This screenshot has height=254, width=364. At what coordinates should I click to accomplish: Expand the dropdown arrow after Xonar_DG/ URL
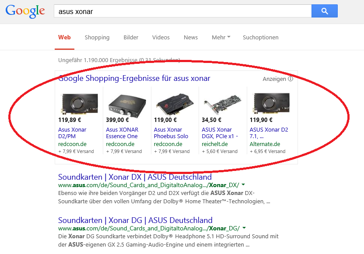[x=244, y=228]
